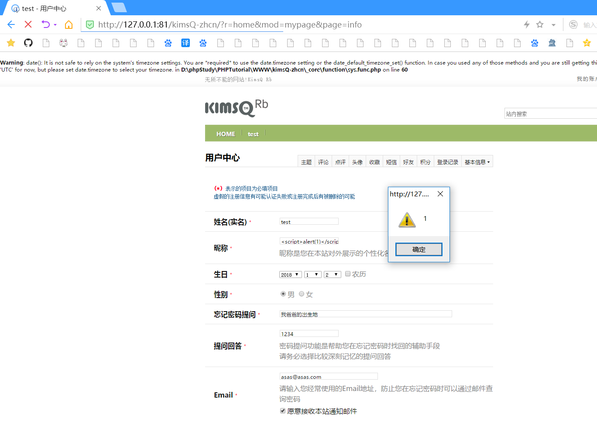
Task: Click the 站内搜索 site search box
Action: [551, 113]
